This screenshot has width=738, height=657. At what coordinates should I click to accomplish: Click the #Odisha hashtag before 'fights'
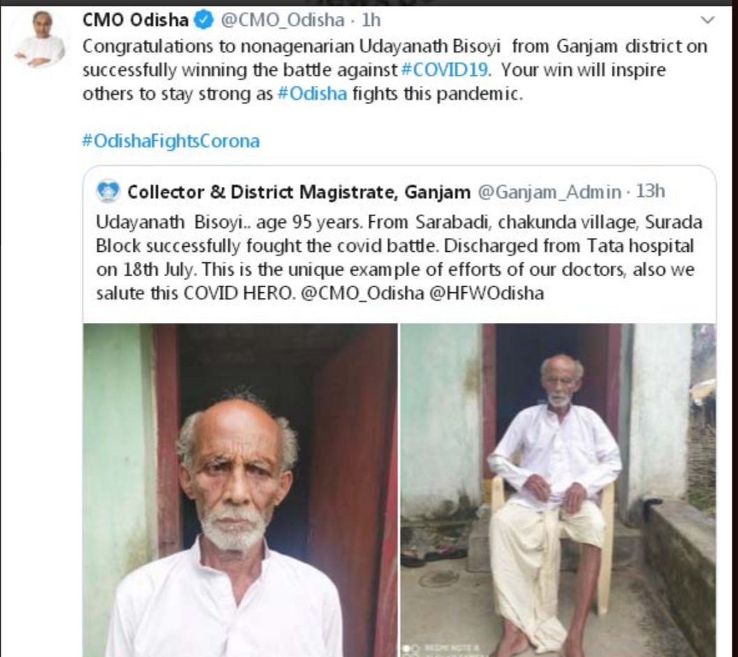pyautogui.click(x=312, y=94)
